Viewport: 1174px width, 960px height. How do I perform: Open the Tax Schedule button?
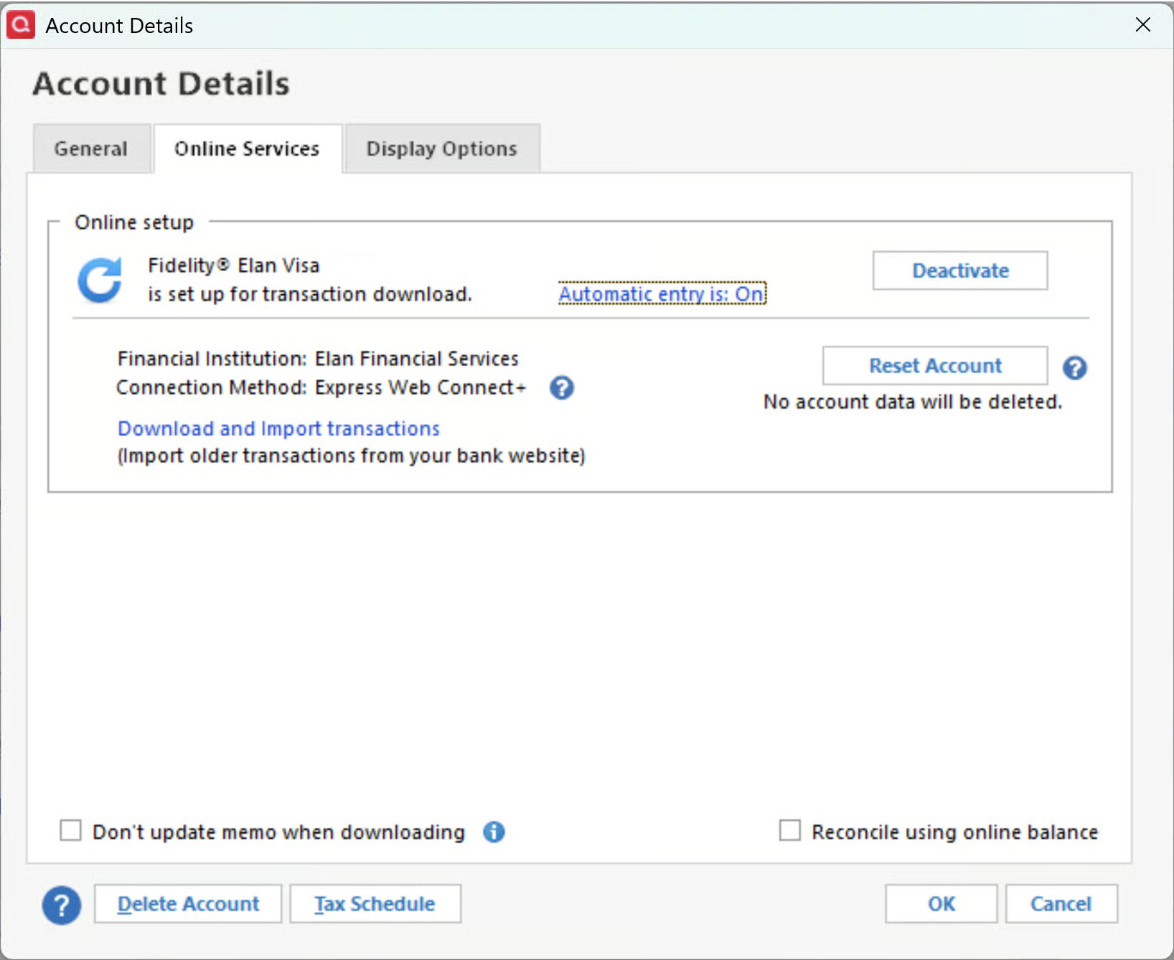point(375,904)
